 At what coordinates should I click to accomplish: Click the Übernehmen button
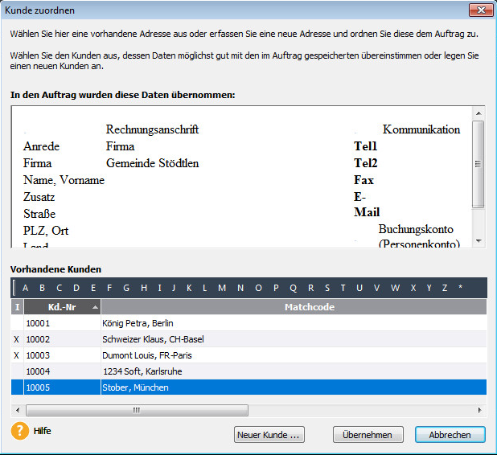368,435
